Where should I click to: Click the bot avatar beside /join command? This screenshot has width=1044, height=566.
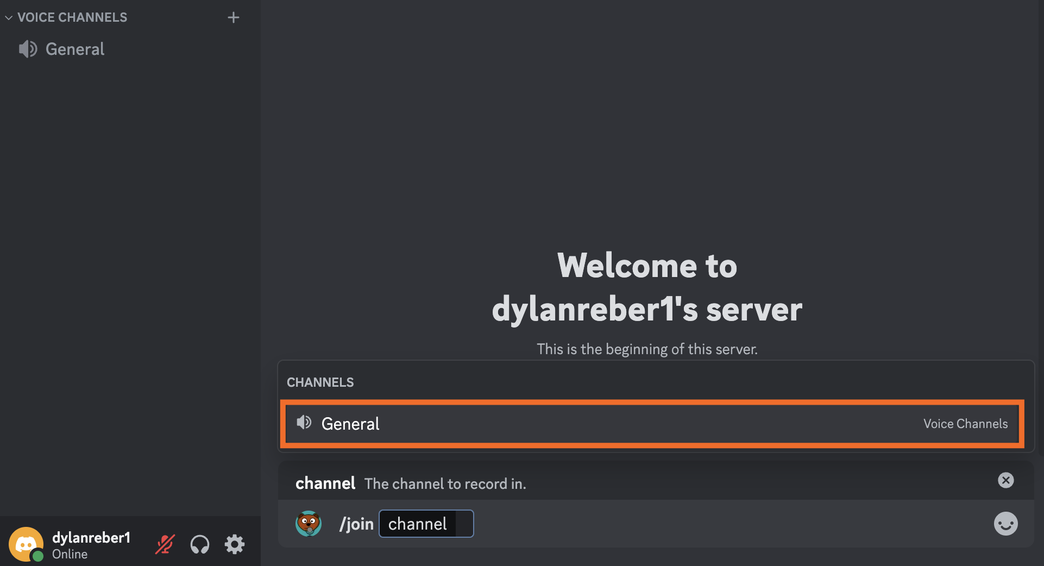(309, 524)
